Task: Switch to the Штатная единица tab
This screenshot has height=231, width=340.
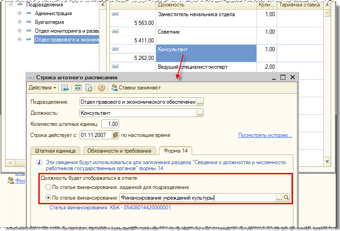Action: (x=55, y=150)
